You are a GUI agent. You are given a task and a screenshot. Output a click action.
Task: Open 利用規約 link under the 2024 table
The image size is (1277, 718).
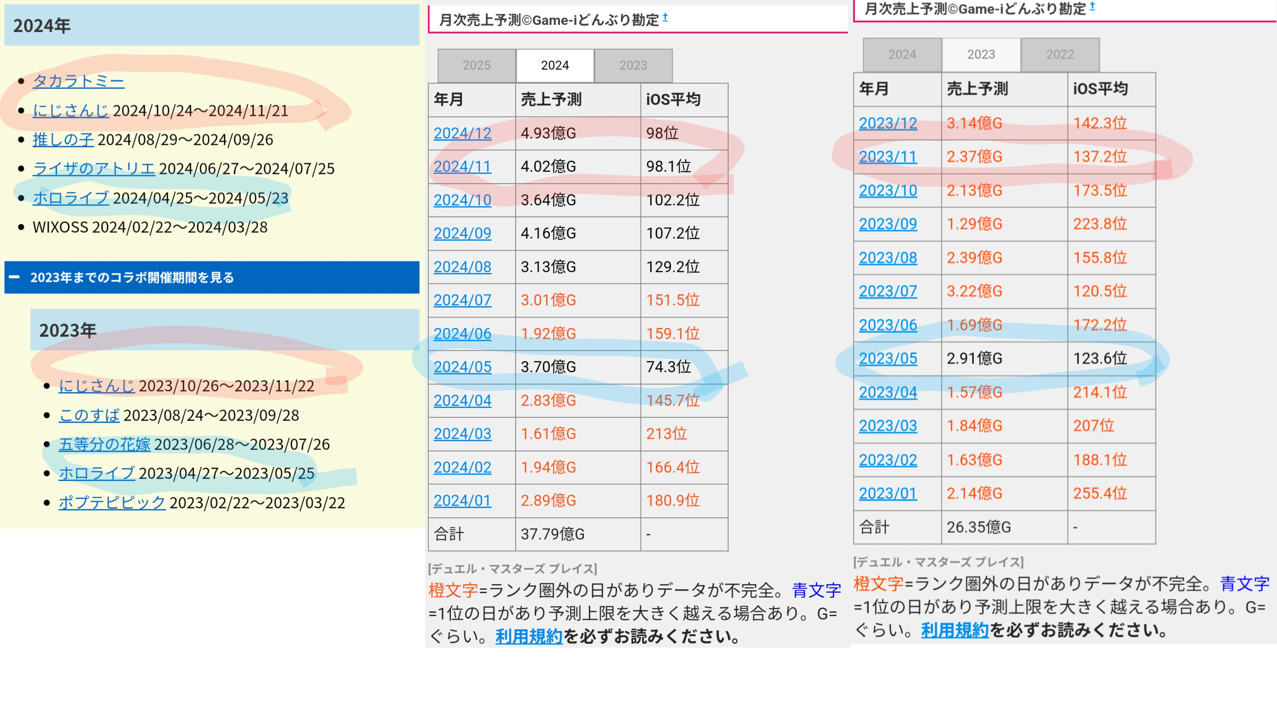point(529,637)
